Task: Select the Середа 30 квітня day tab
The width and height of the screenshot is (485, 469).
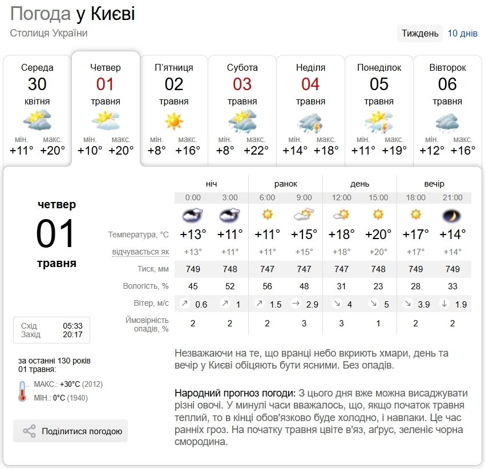Action: click(37, 111)
